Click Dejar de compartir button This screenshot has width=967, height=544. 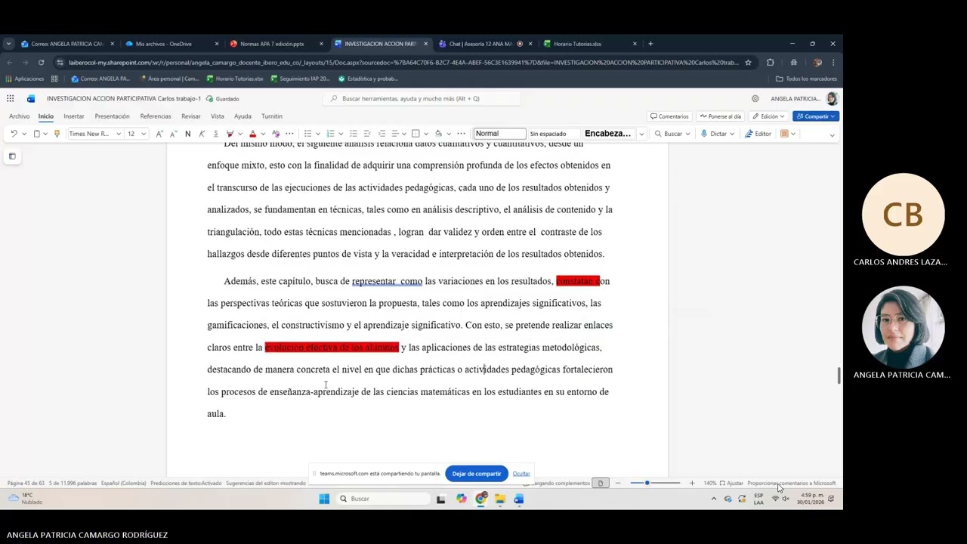click(x=476, y=474)
